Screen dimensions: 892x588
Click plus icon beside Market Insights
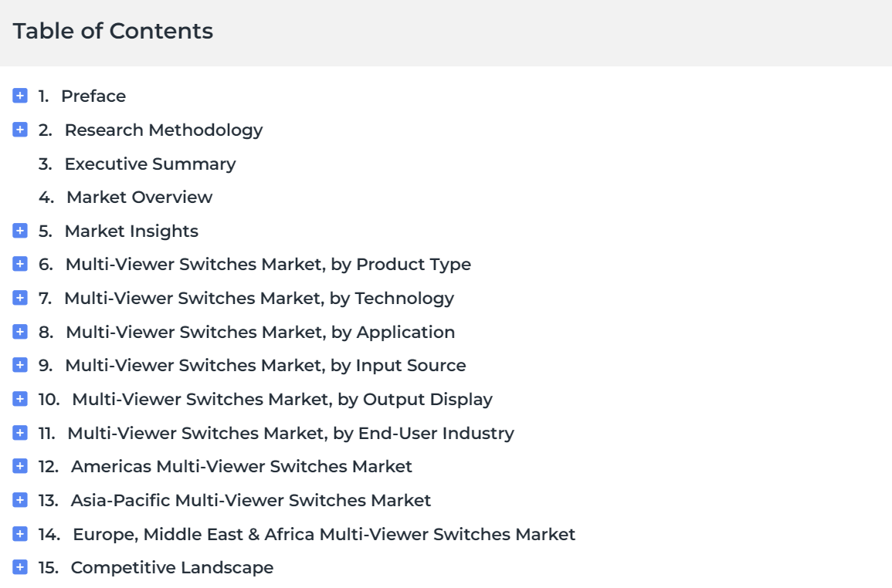pos(20,230)
